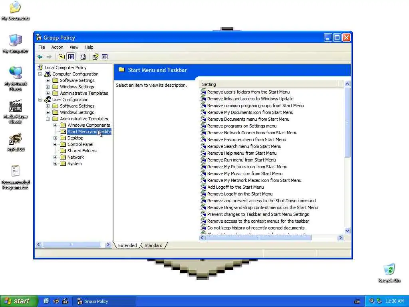Click the Back arrow toolbar button
Image resolution: width=409 pixels, height=307 pixels.
pos(40,57)
